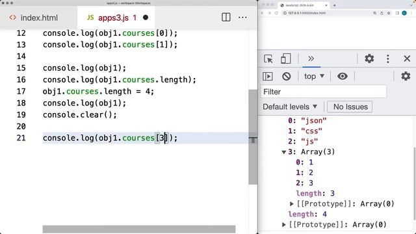Open the zoom icon in address bar

coord(374,13)
